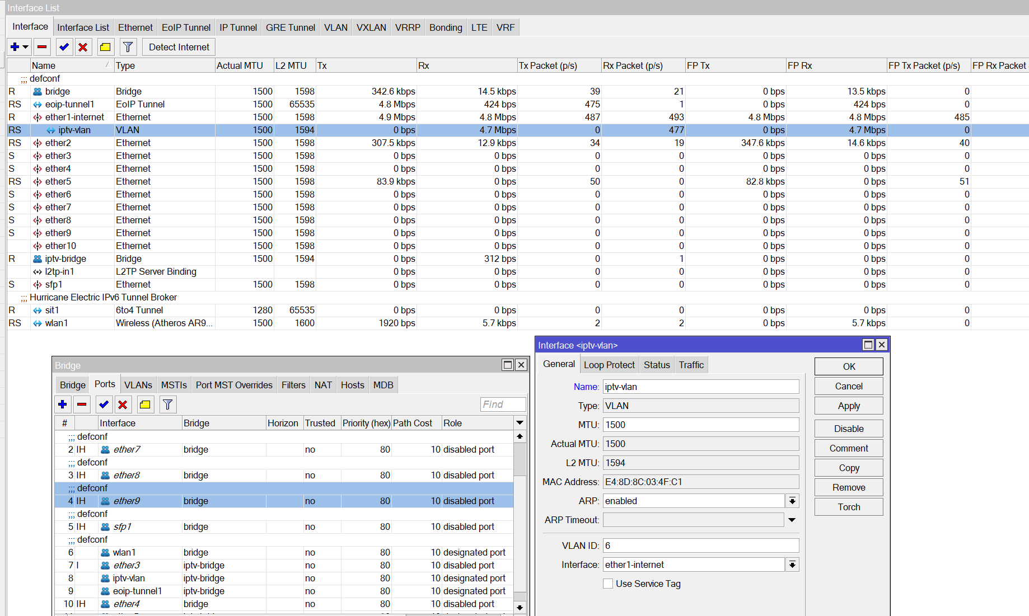1029x616 pixels.
Task: Click the blue plus Add icon in Bridge Ports
Action: point(63,405)
